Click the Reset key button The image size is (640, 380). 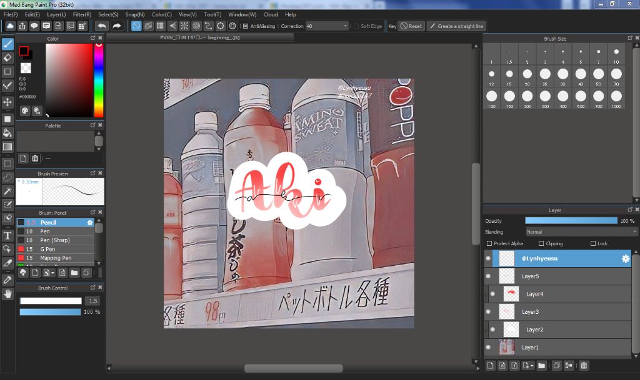click(x=411, y=26)
